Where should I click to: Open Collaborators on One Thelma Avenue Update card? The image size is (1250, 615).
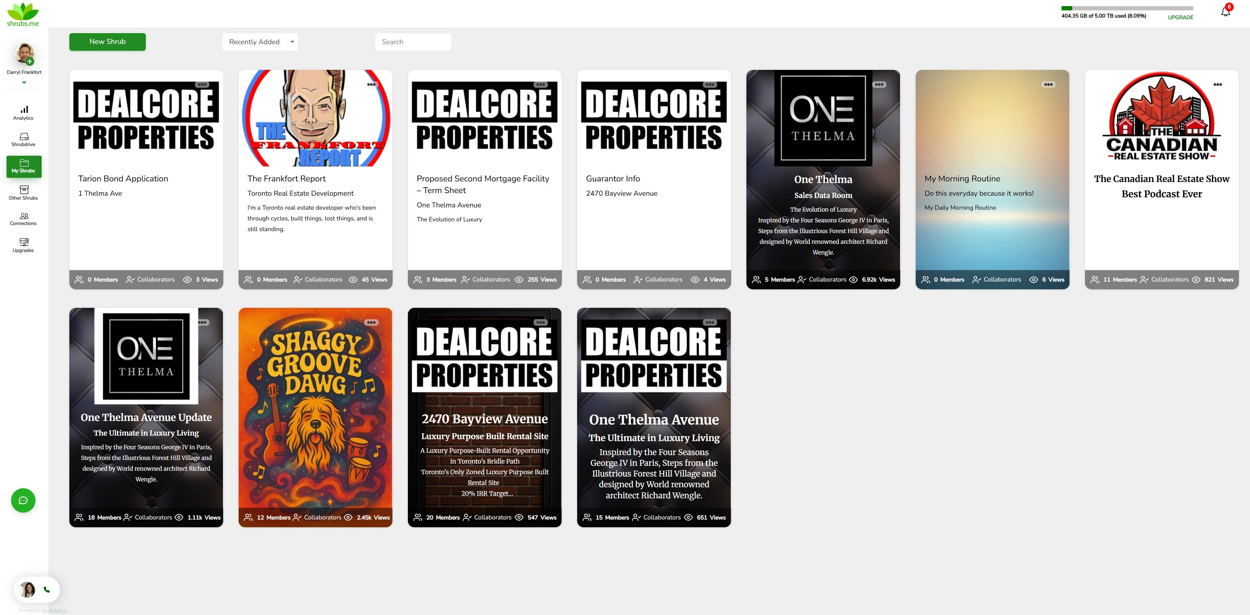148,517
